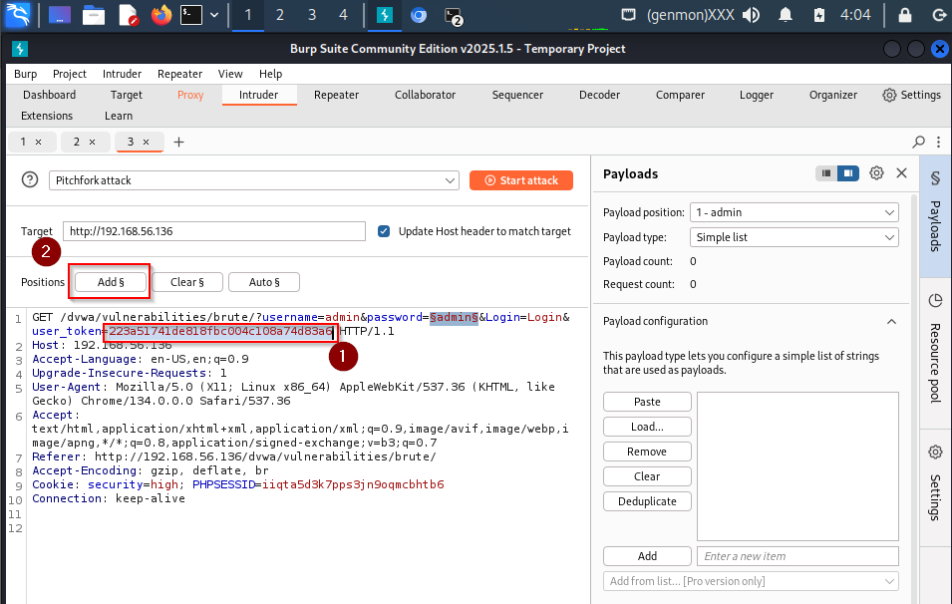Go to the Collaborator tab
952x604 pixels.
coord(425,95)
